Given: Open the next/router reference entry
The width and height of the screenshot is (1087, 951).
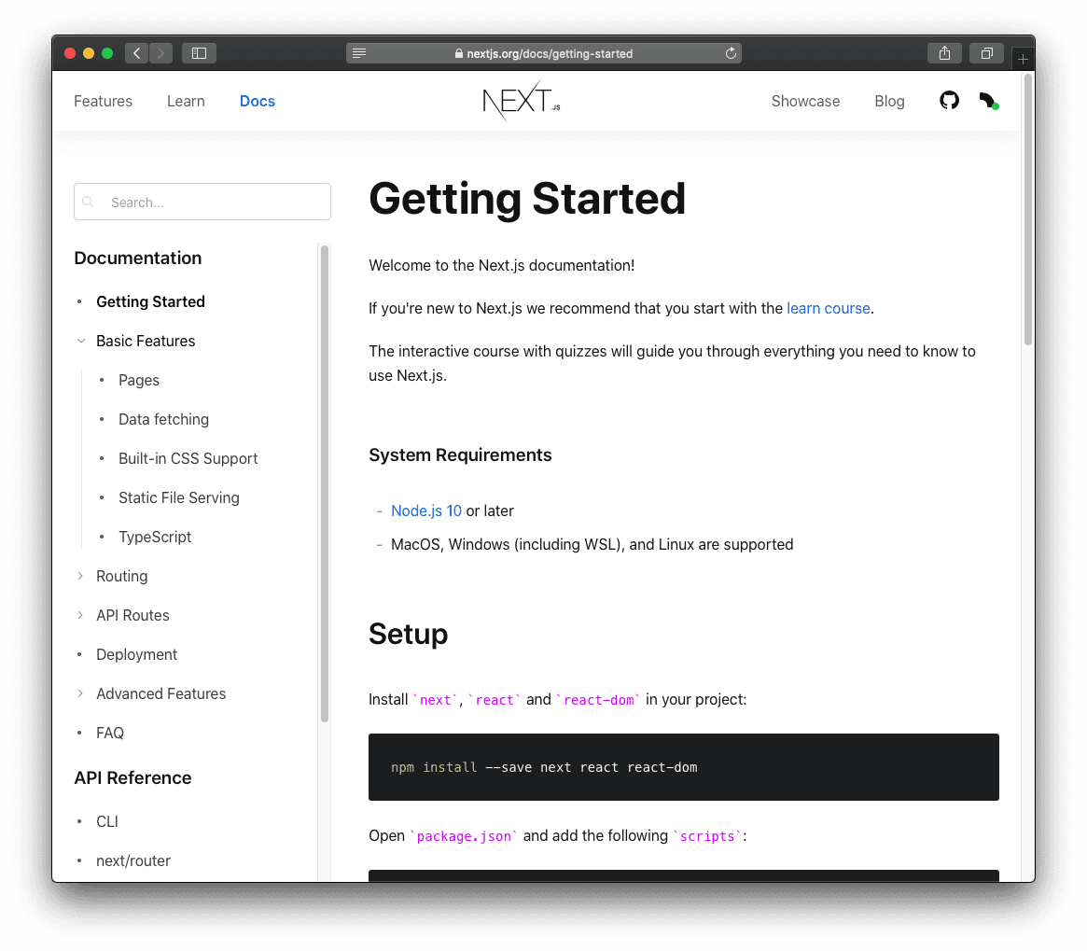Looking at the screenshot, I should [133, 860].
